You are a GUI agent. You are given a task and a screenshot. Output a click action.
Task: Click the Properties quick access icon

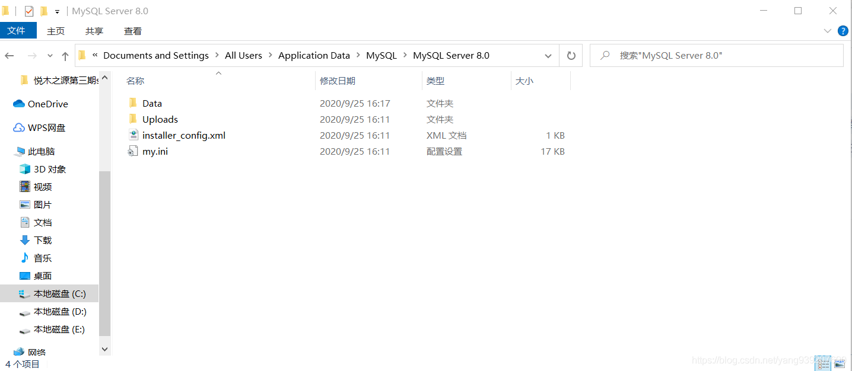coord(28,11)
